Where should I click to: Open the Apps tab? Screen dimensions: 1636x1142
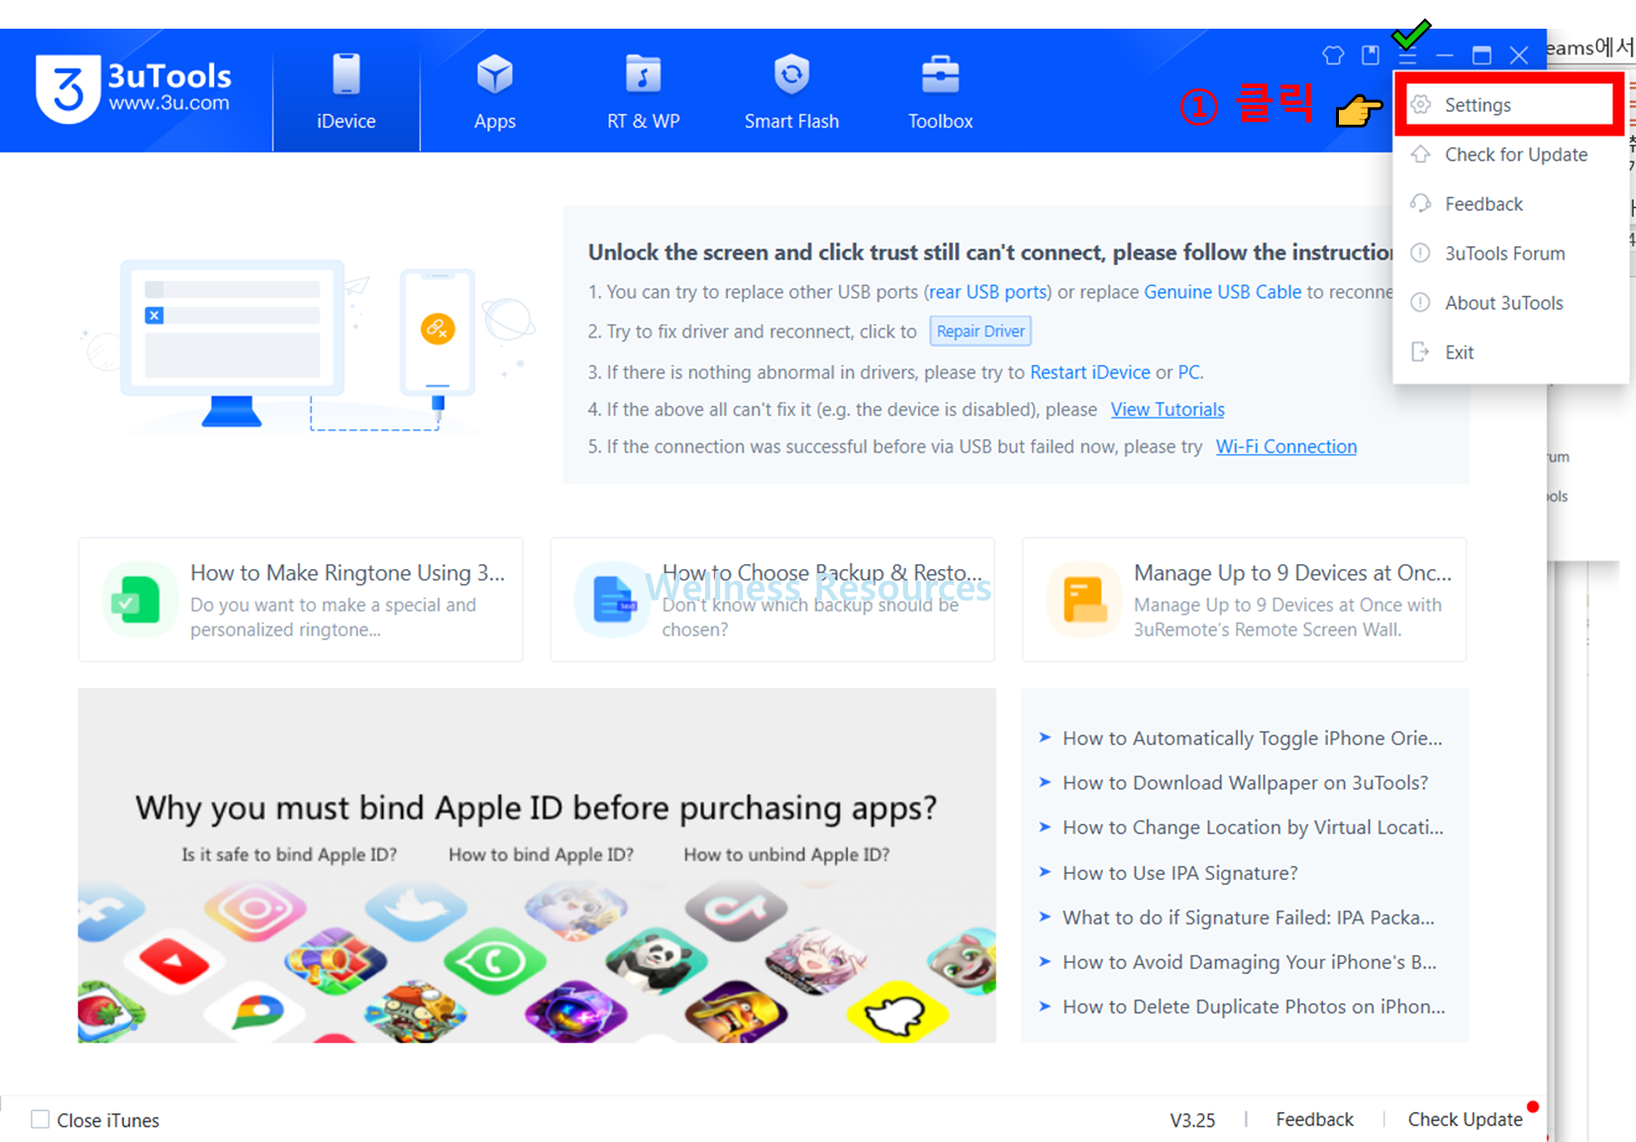point(494,91)
